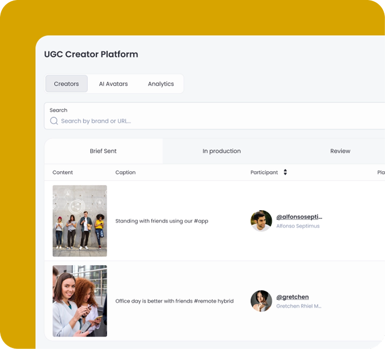Viewport: 385px width, 349px height.
Task: Open the AI Avatars tab
Action: [113, 84]
